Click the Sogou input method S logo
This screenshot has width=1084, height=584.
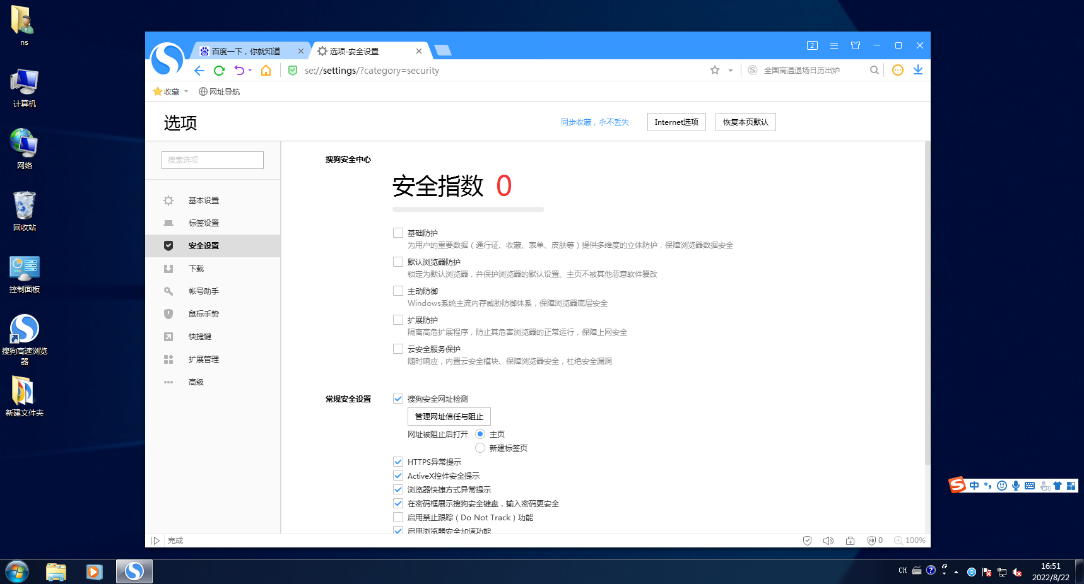(957, 484)
